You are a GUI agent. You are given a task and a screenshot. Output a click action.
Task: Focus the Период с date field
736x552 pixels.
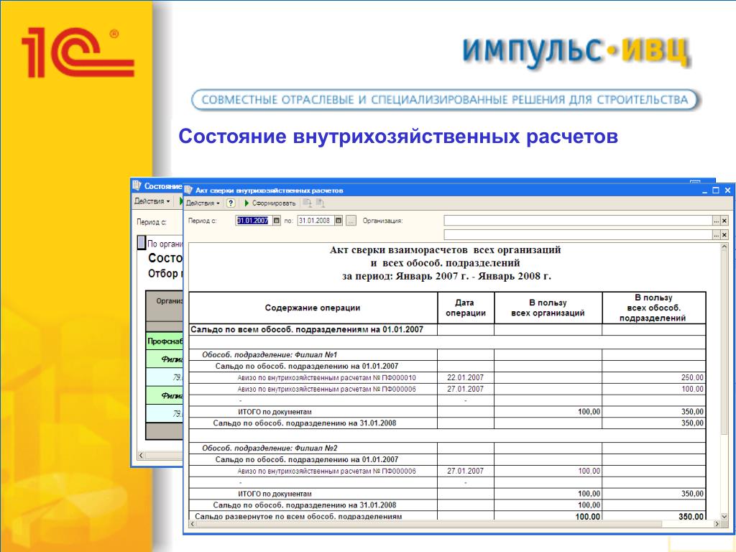point(254,221)
